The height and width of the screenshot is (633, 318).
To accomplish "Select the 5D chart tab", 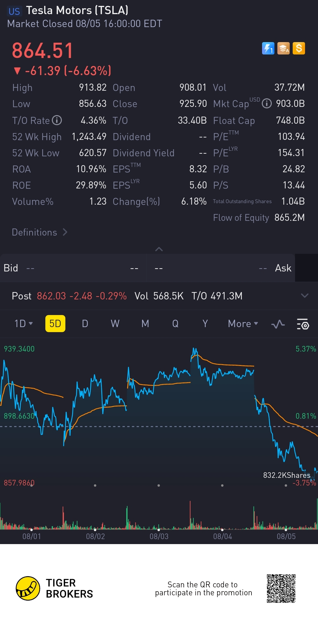I will (55, 324).
